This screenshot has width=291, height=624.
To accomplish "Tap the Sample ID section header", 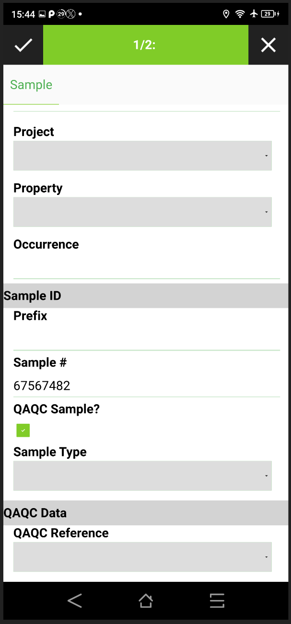I will [x=32, y=295].
